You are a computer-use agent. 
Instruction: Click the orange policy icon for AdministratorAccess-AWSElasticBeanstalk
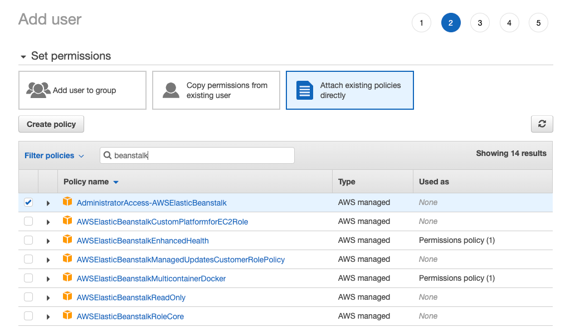pyautogui.click(x=67, y=201)
